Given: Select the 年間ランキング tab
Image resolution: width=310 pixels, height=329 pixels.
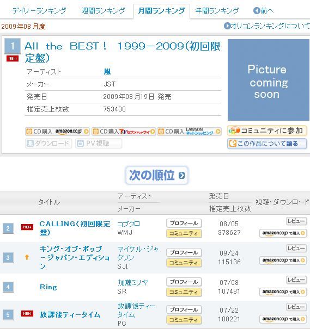Looking at the screenshot, I should coord(217,10).
